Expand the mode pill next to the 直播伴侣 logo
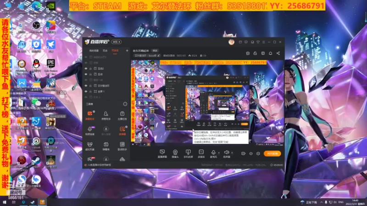The width and height of the screenshot is (367, 206). (117, 42)
